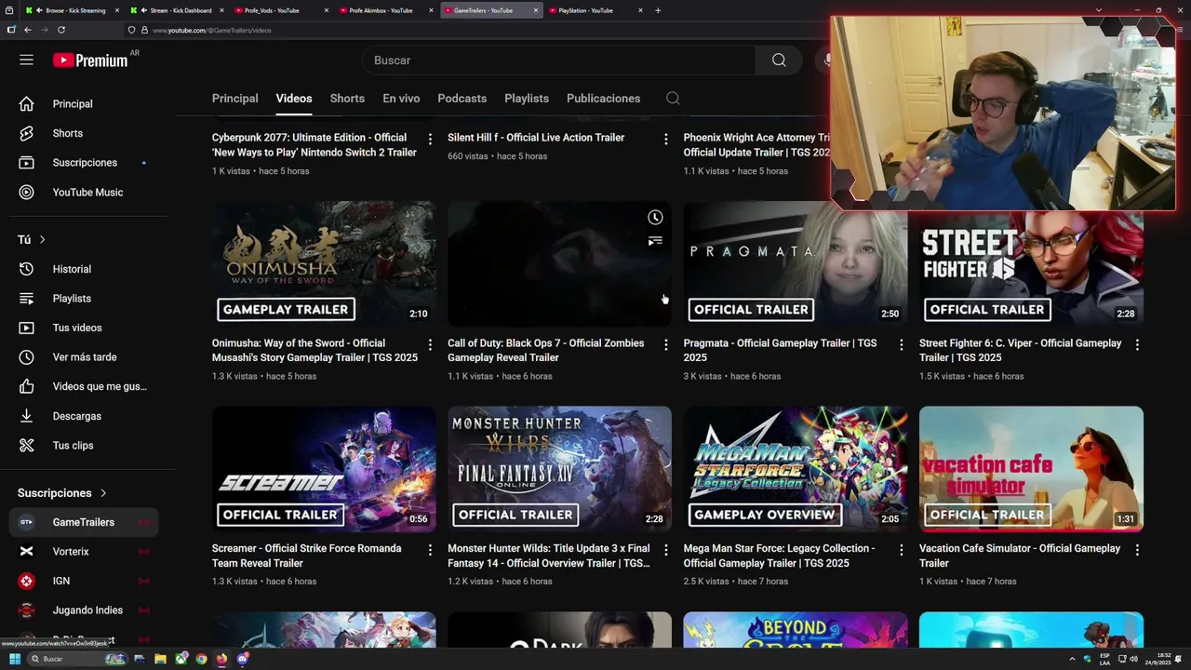Reload the browser page
This screenshot has width=1191, height=670.
[x=61, y=30]
